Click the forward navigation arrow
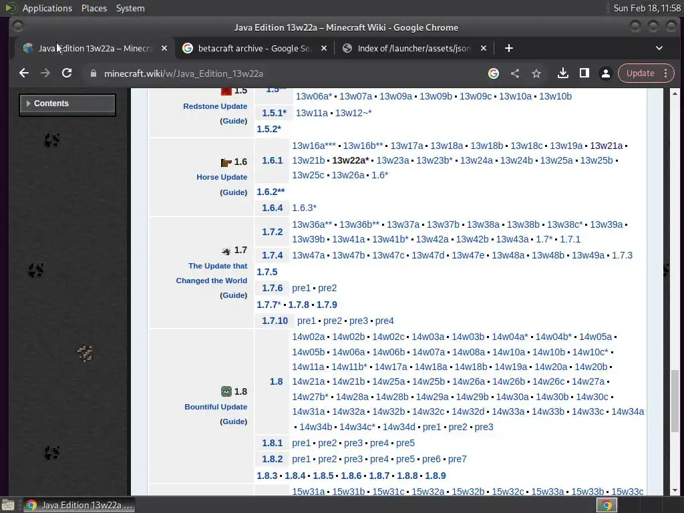 coord(45,73)
